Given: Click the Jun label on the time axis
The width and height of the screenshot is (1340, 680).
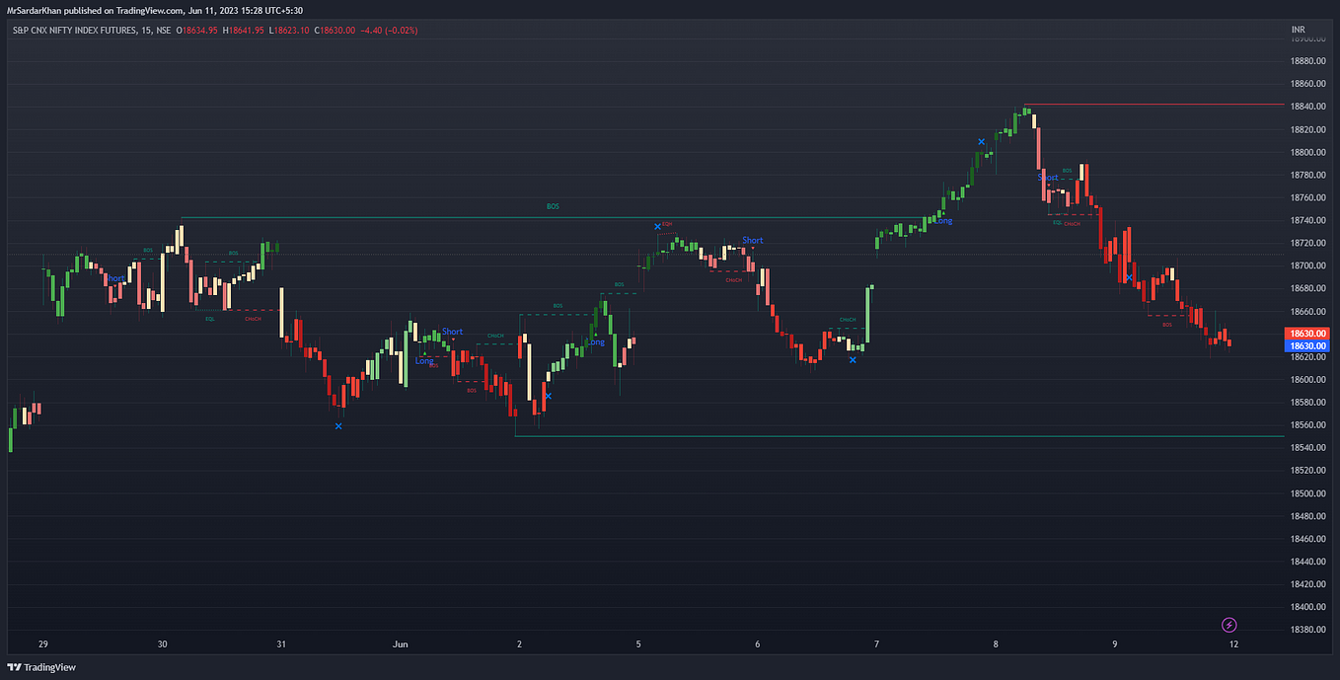Looking at the screenshot, I should (400, 643).
